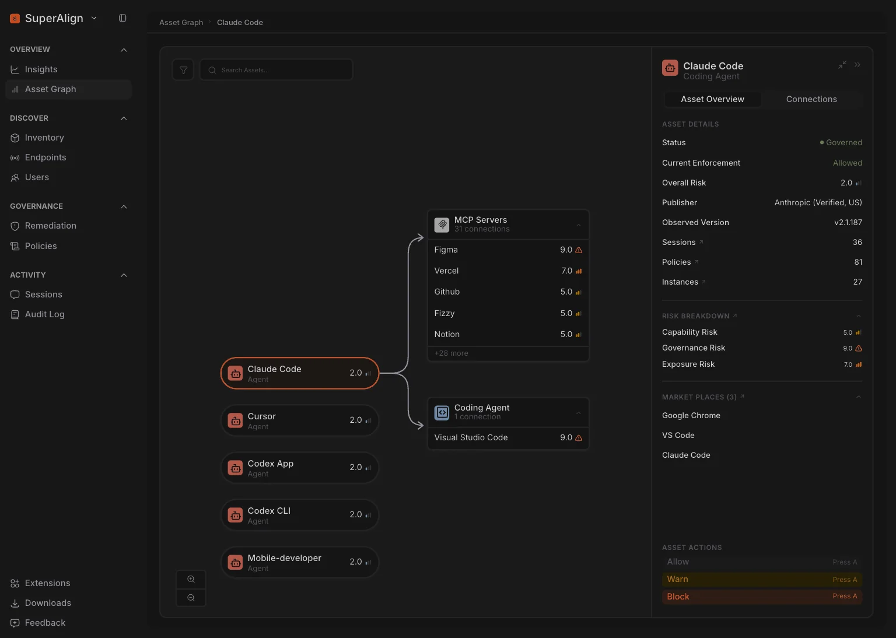Click the Coding Agent group icon

(x=442, y=412)
